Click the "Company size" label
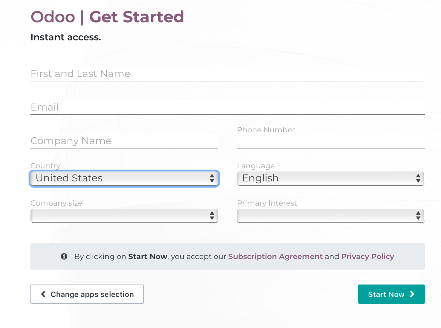441x328 pixels. point(56,203)
